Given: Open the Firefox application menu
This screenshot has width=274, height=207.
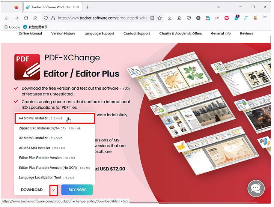Looking at the screenshot, I should [x=265, y=18].
